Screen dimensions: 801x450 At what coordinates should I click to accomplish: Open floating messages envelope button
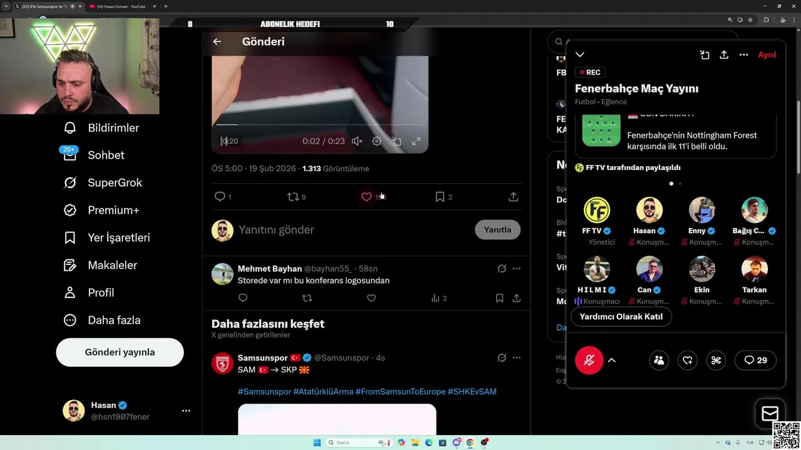pyautogui.click(x=770, y=413)
